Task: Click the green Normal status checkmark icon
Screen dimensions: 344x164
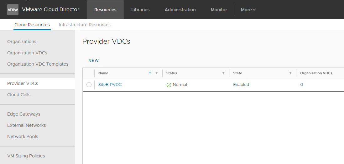Action: coord(169,85)
